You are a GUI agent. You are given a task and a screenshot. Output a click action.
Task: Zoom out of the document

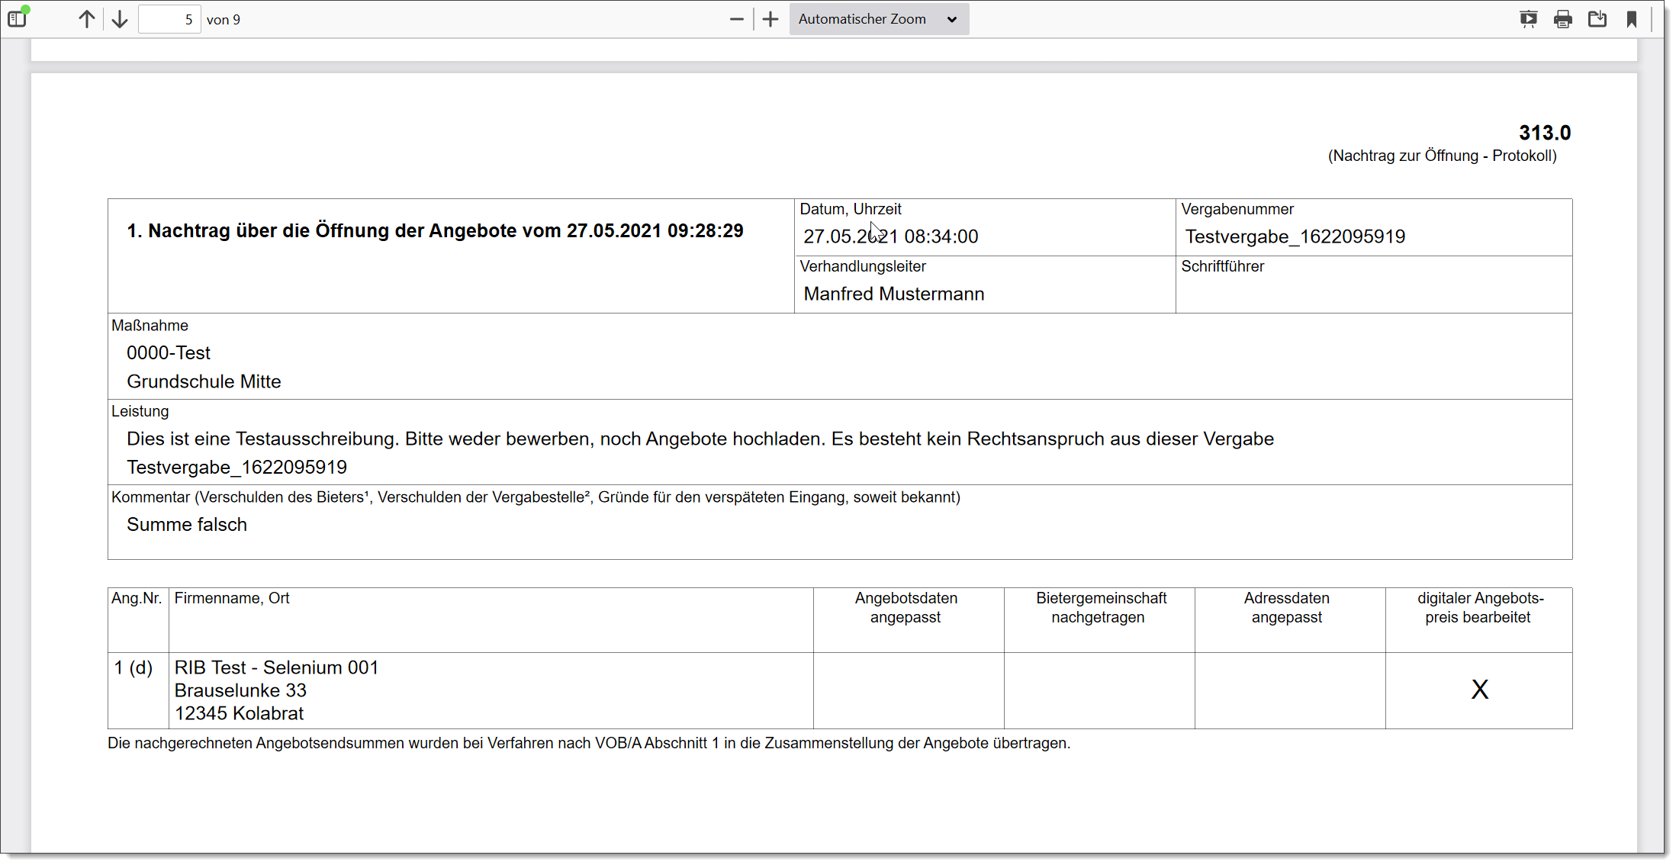(736, 19)
